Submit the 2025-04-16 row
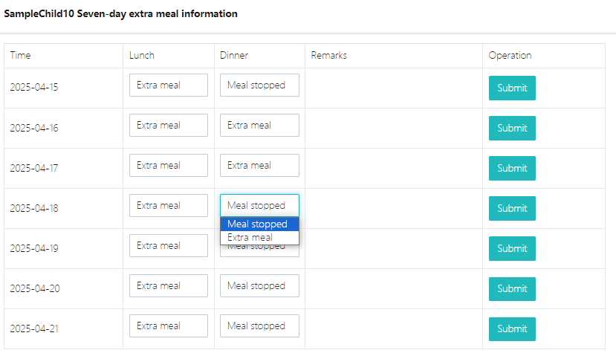 point(512,128)
